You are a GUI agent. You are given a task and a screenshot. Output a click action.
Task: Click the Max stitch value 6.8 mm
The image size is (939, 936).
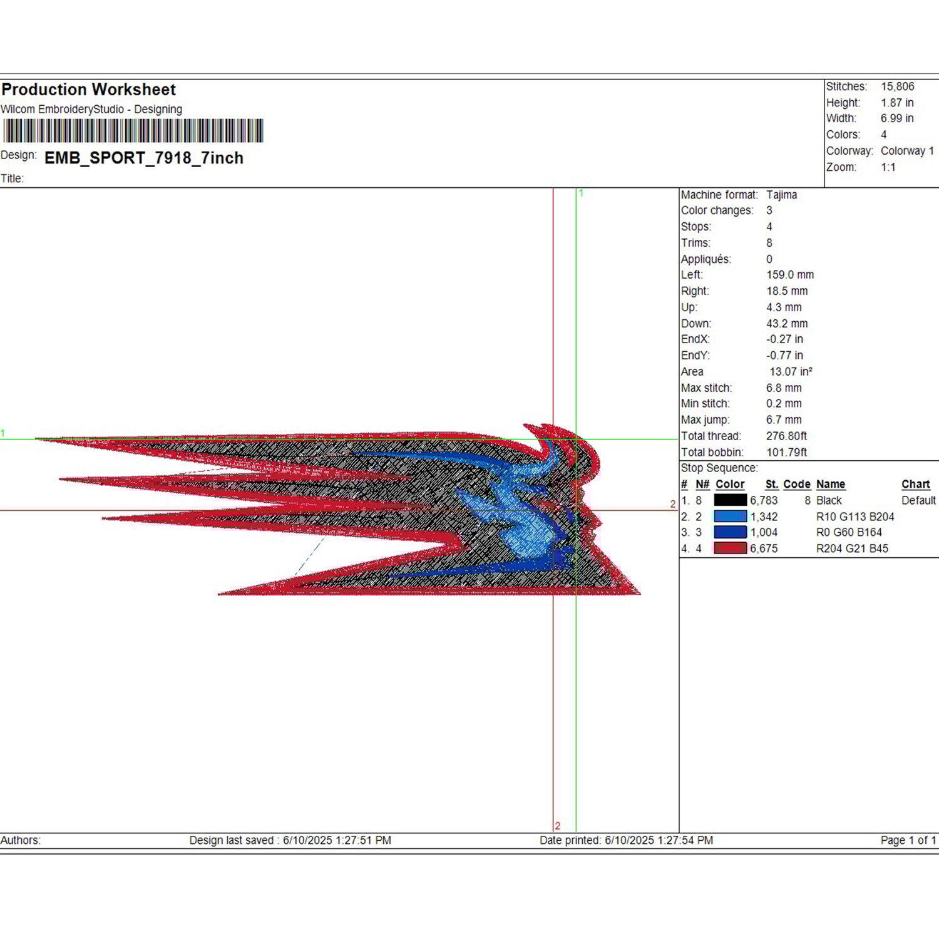784,388
